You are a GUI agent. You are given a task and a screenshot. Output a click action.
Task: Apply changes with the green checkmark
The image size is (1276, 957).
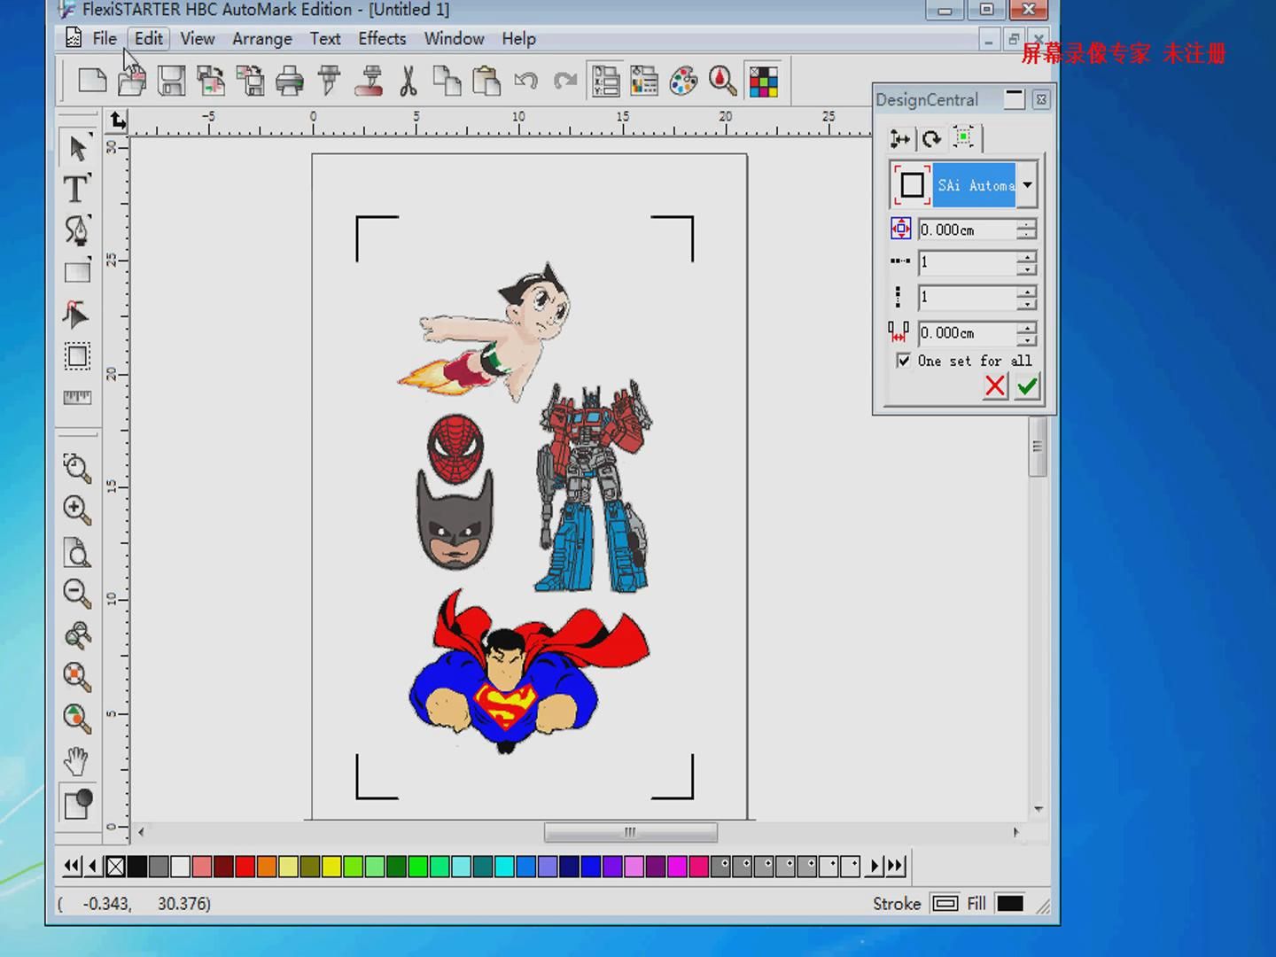(x=1027, y=385)
